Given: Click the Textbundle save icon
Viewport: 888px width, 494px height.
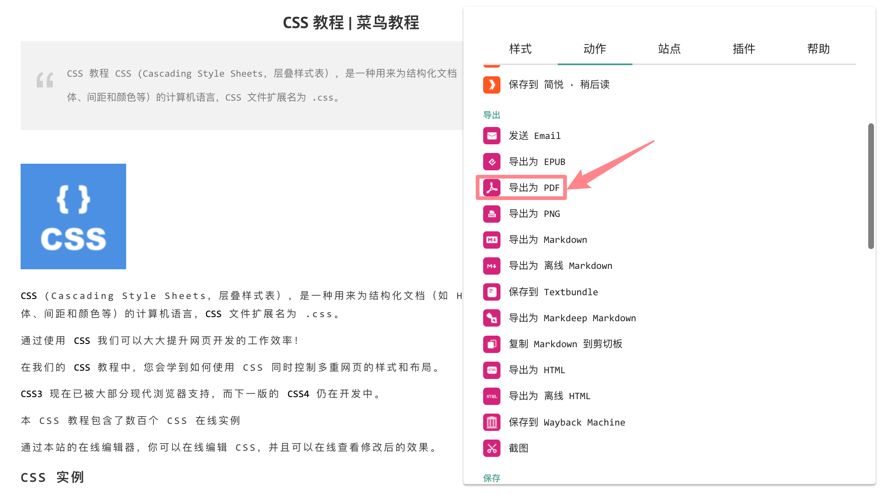Looking at the screenshot, I should pyautogui.click(x=492, y=292).
